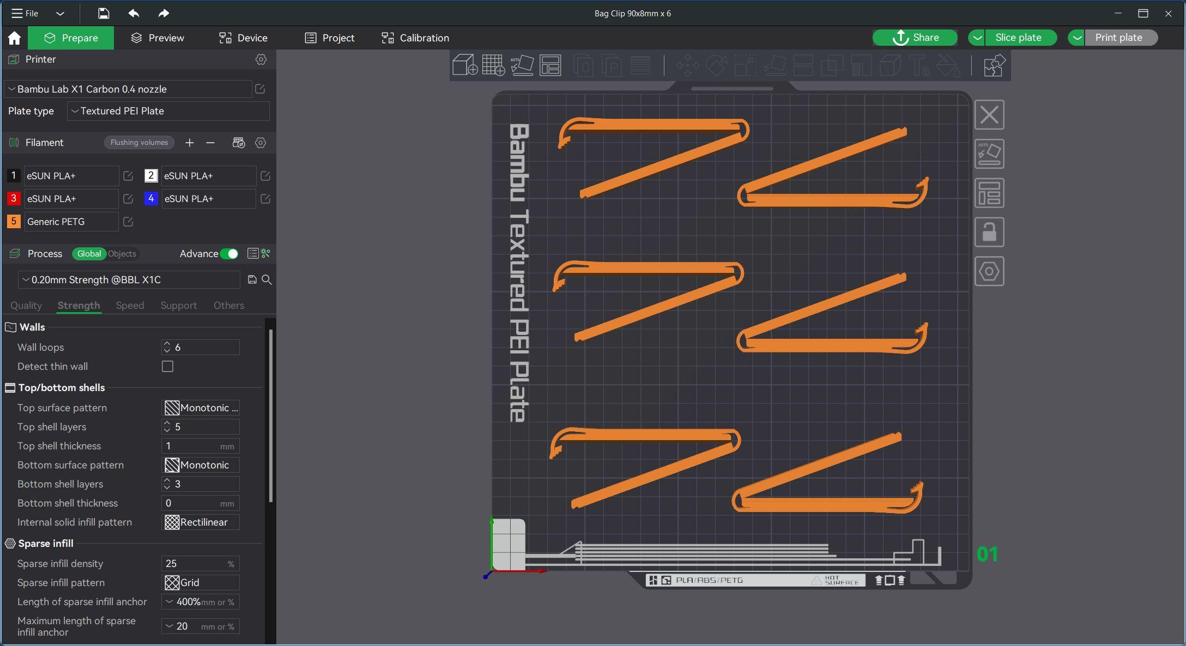Click the slice plate button
This screenshot has height=646, width=1186.
point(1019,38)
